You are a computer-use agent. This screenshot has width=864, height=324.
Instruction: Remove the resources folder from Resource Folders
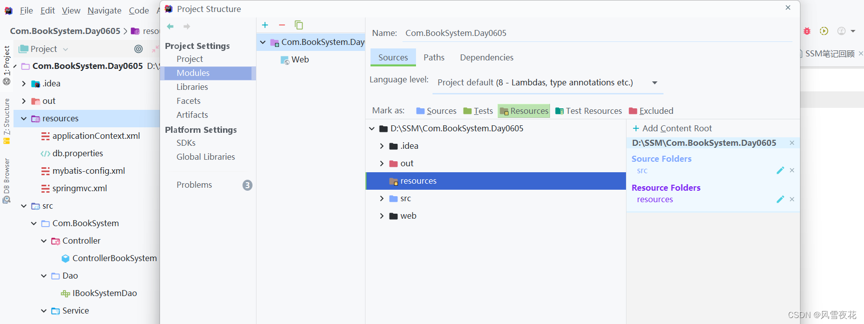792,199
